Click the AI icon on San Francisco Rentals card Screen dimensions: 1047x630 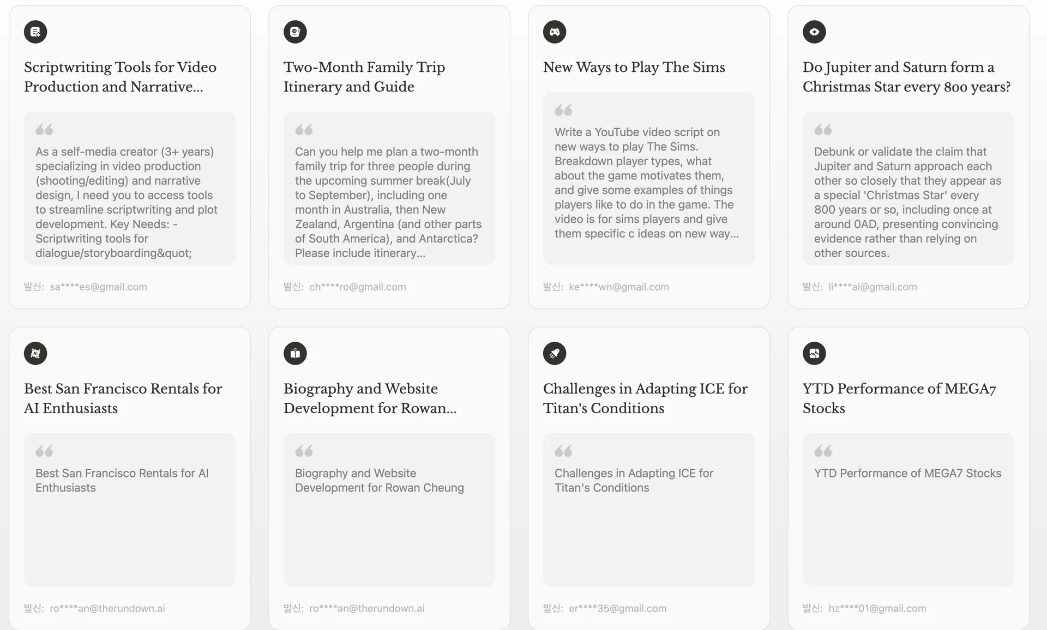[35, 353]
